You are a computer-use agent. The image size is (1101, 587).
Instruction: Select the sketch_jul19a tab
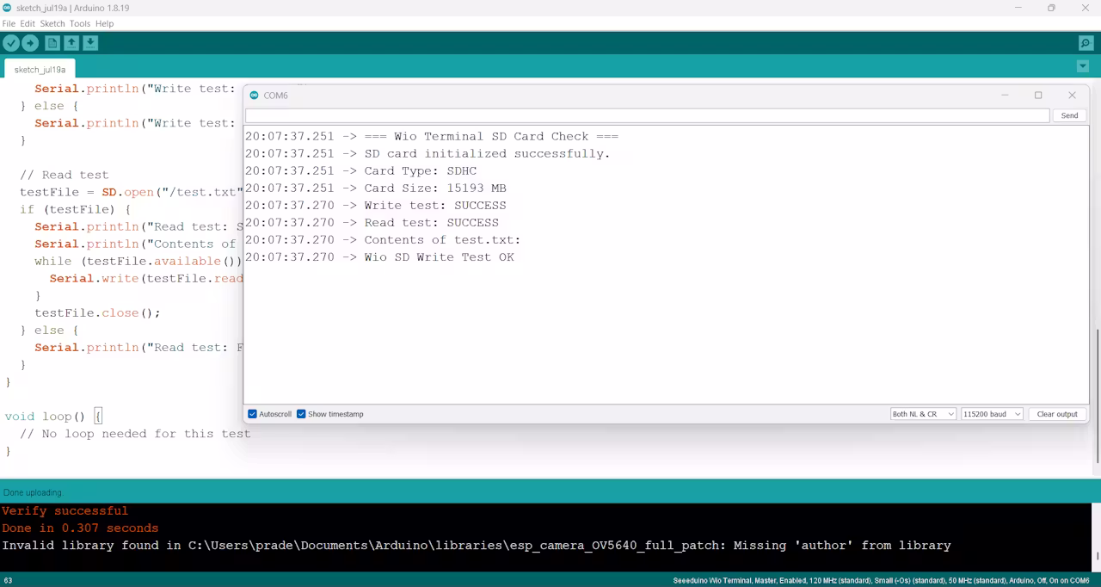(40, 69)
